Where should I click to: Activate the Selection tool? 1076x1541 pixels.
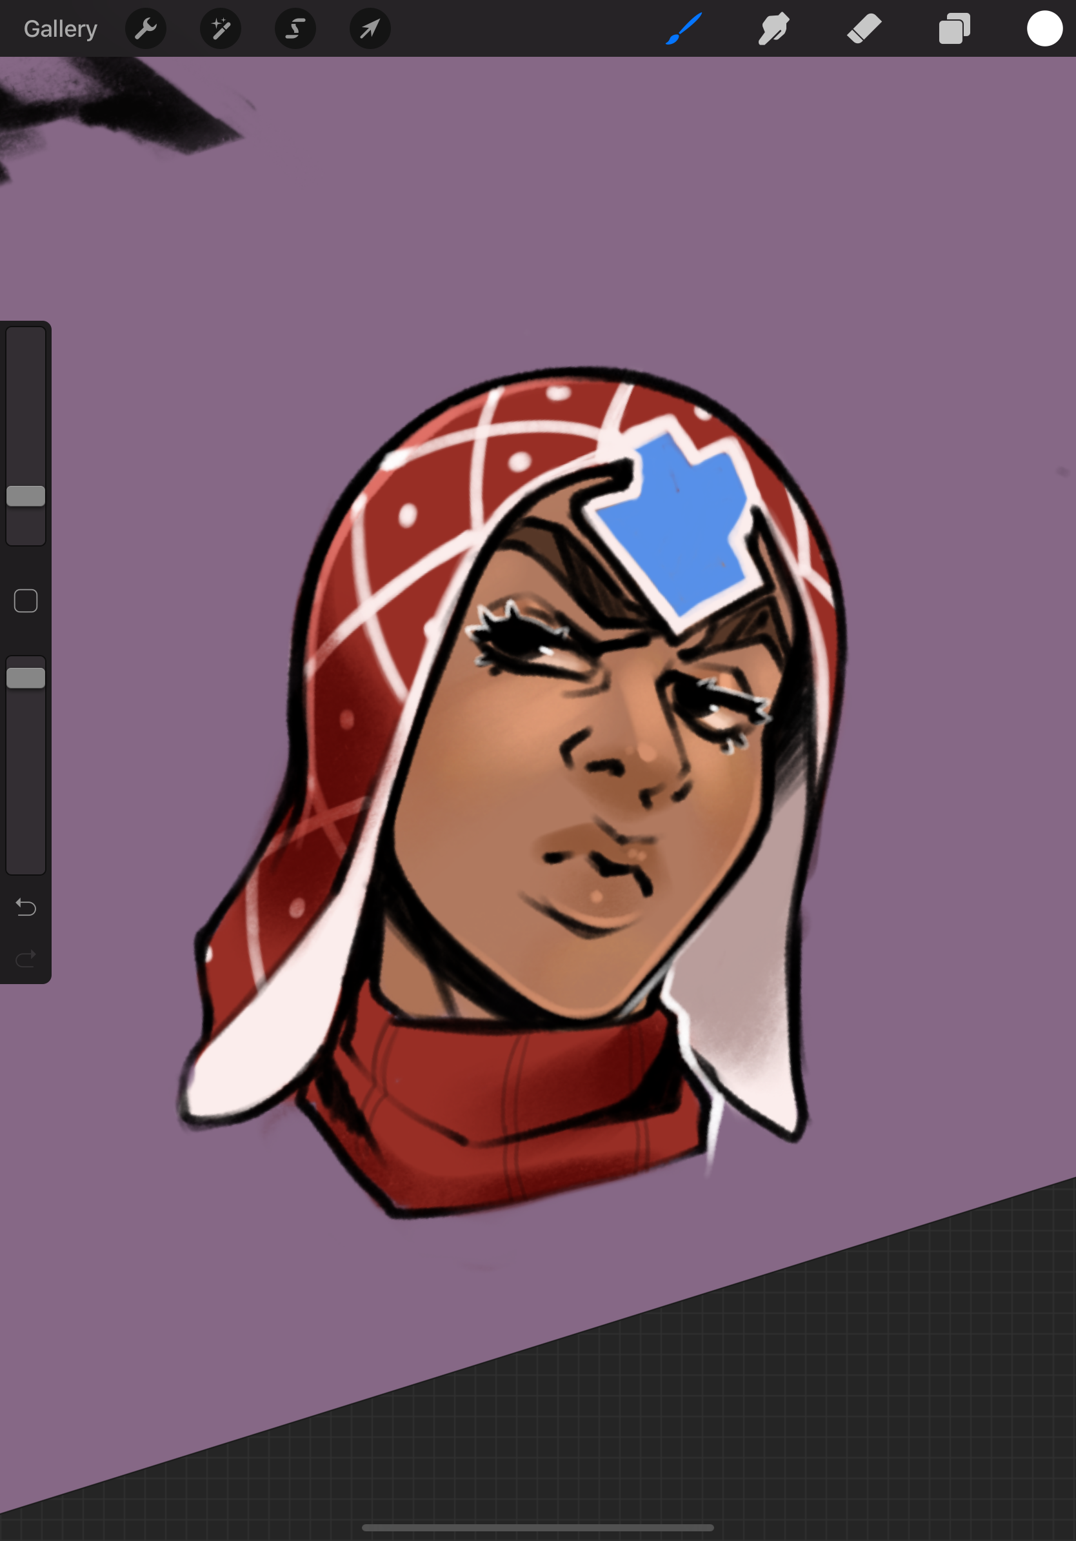pos(295,29)
